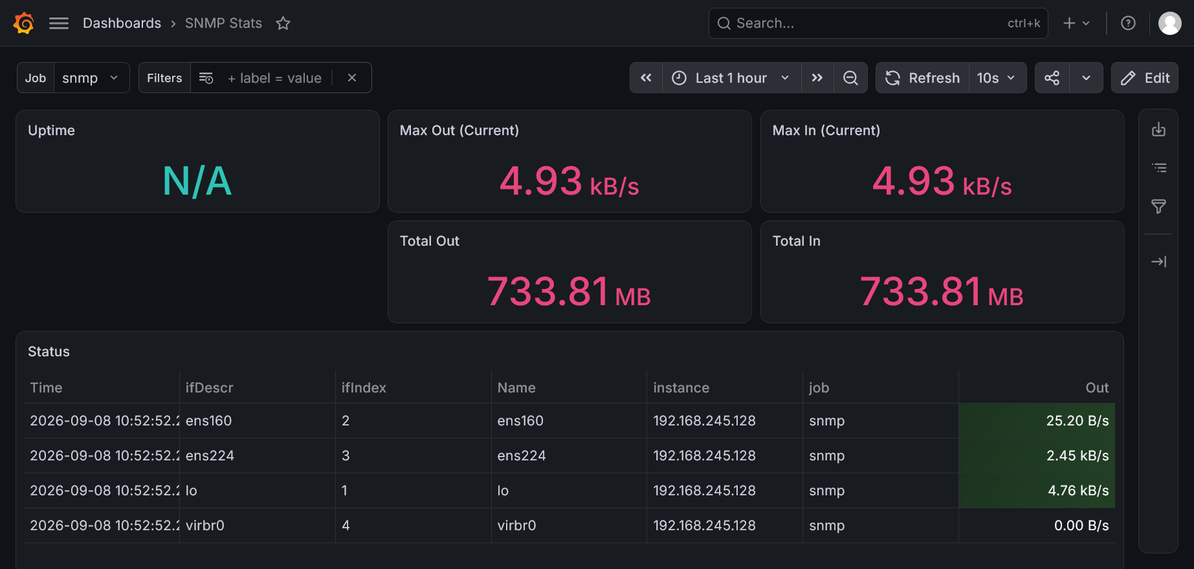1194x569 pixels.
Task: Sort by the ifIndex column header
Action: click(x=364, y=387)
